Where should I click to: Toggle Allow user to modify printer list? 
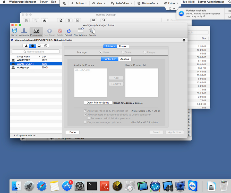click(x=85, y=111)
